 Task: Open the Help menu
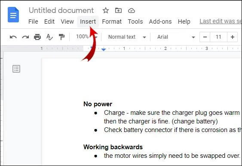[184, 22]
